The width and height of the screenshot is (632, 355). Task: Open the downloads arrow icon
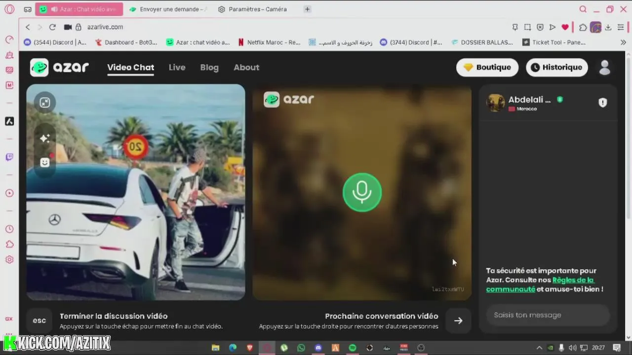pos(608,27)
